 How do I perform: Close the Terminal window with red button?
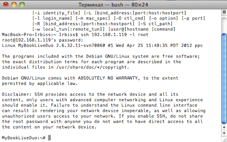click(x=6, y=5)
